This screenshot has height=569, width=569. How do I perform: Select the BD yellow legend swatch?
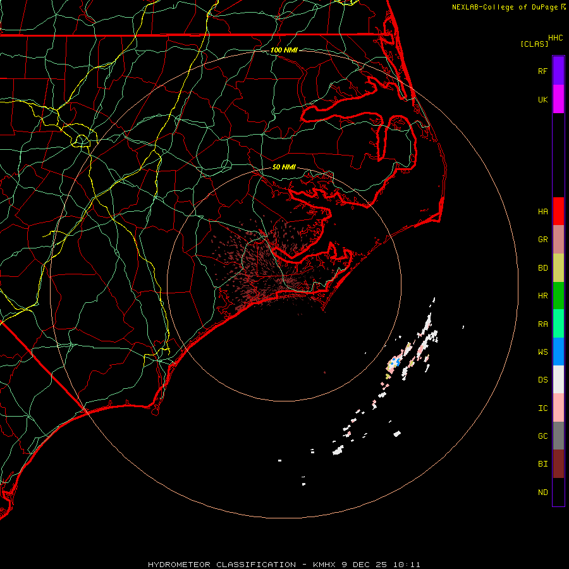coord(558,268)
